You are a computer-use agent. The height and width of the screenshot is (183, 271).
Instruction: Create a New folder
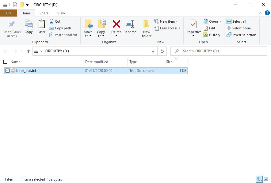tap(147, 28)
